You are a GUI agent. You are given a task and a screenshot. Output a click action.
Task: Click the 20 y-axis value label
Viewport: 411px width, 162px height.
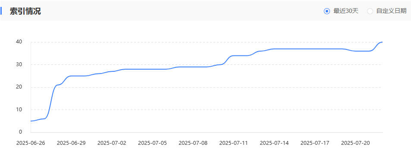tap(19, 87)
